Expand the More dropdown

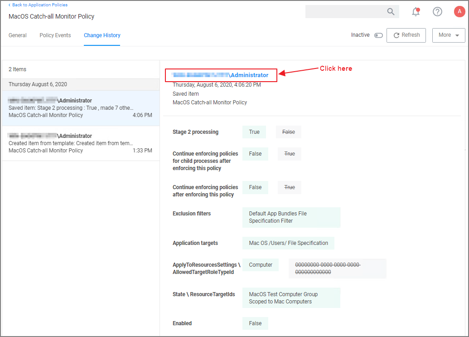[x=448, y=35]
